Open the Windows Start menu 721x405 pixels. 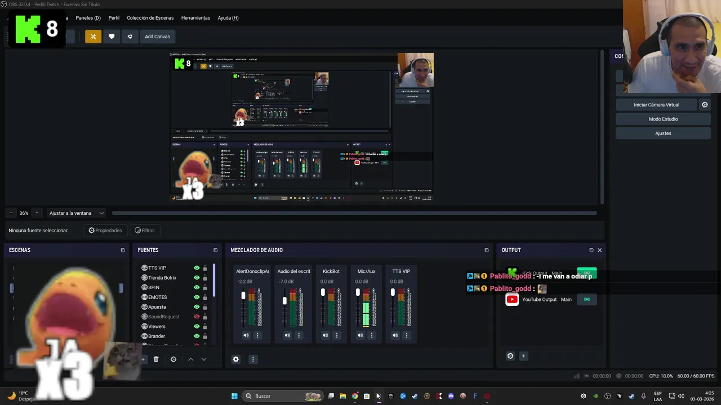(234, 396)
